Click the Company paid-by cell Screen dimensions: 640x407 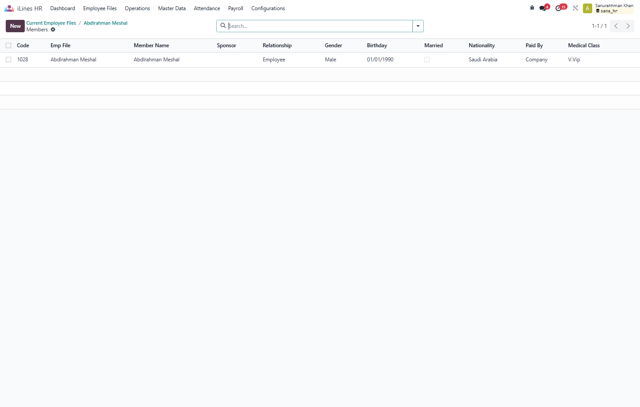(537, 60)
